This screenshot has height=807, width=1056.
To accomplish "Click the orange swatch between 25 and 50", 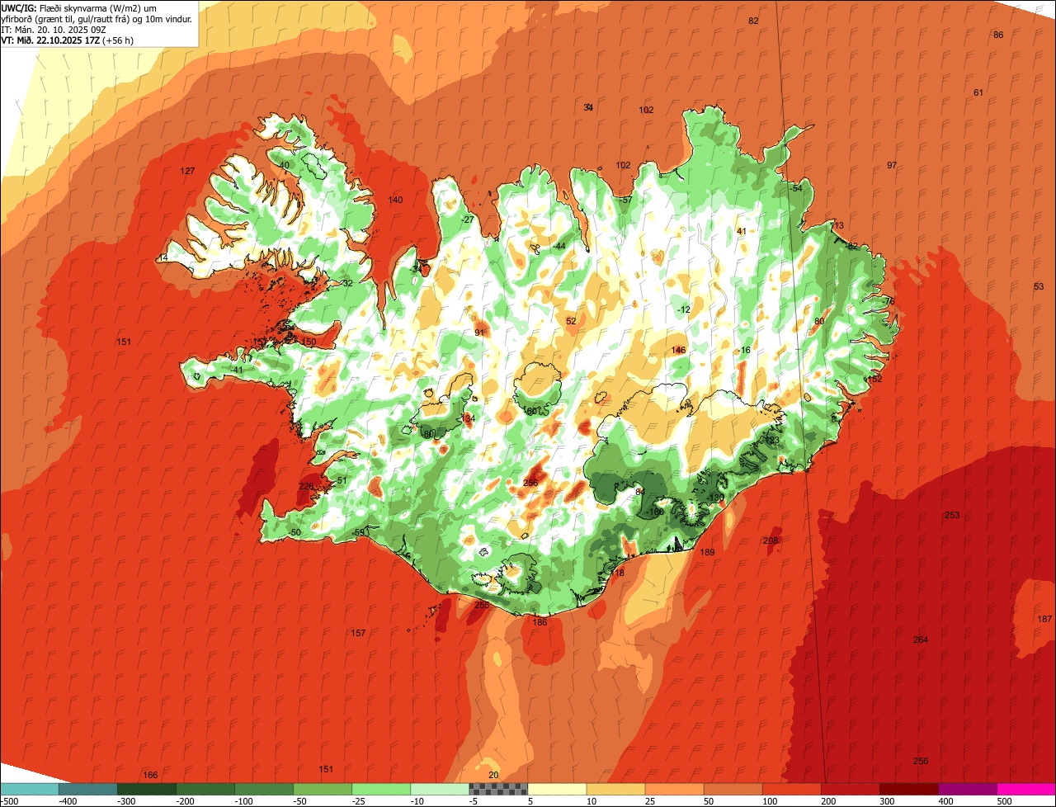I will tap(674, 789).
